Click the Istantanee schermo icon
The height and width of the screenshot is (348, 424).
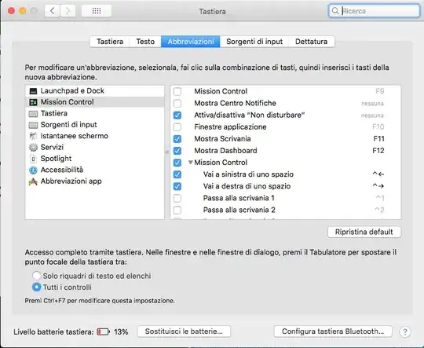coord(33,136)
